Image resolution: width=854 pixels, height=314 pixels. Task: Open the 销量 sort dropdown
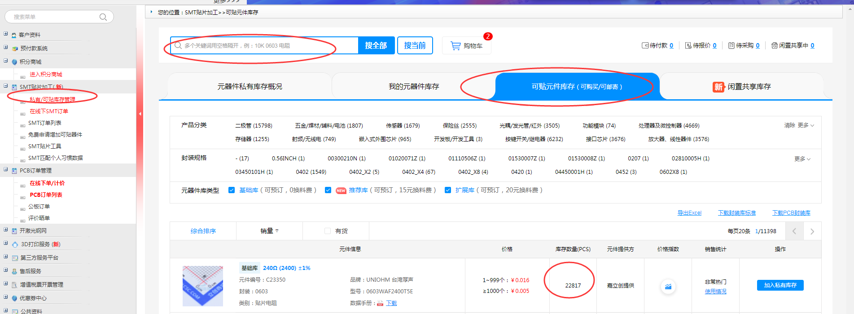[x=269, y=231]
